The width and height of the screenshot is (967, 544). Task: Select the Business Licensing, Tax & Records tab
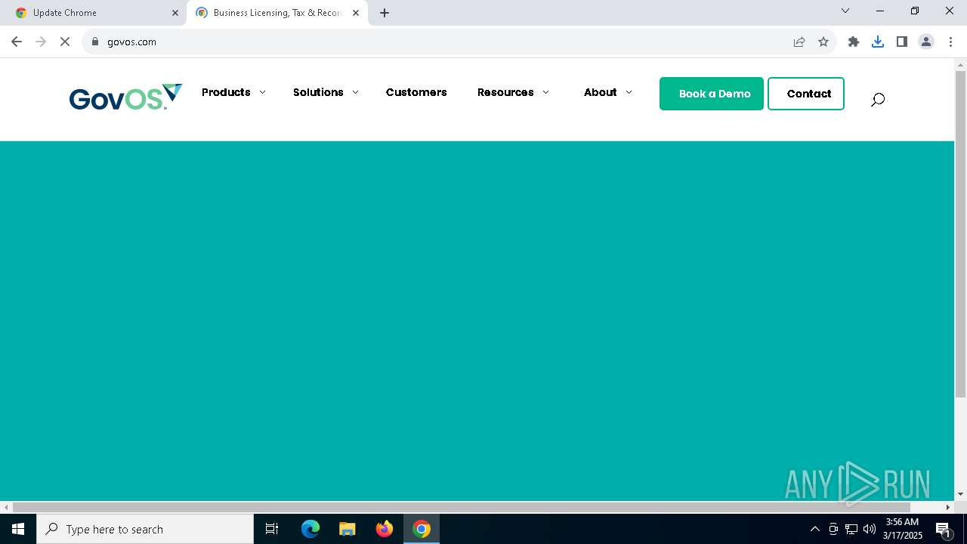(x=277, y=13)
